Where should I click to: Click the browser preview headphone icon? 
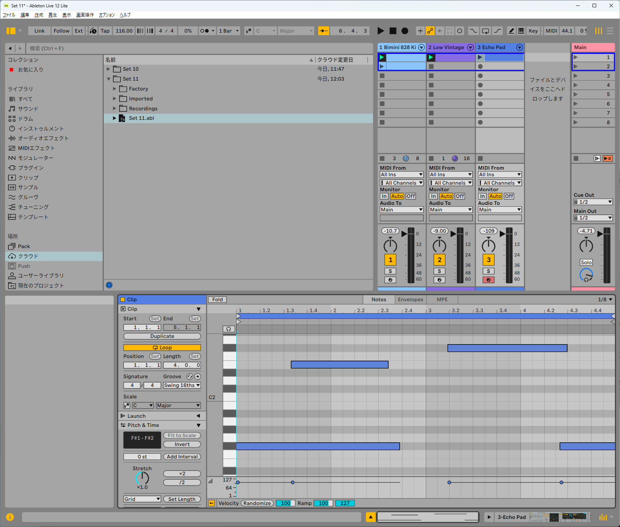point(109,285)
